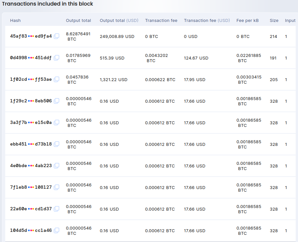Select size value 191
The height and width of the screenshot is (242, 298).
pos(273,58)
